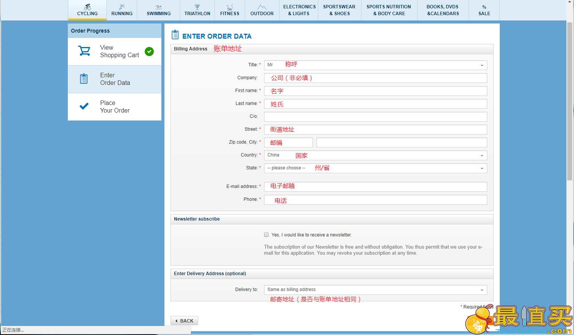Click the trophy icon above Triathlon
The width and height of the screenshot is (574, 335).
[x=197, y=7]
